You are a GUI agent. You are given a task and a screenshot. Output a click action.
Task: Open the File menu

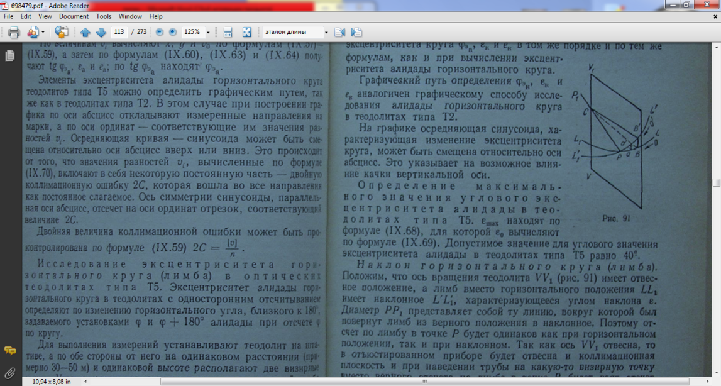[x=8, y=16]
